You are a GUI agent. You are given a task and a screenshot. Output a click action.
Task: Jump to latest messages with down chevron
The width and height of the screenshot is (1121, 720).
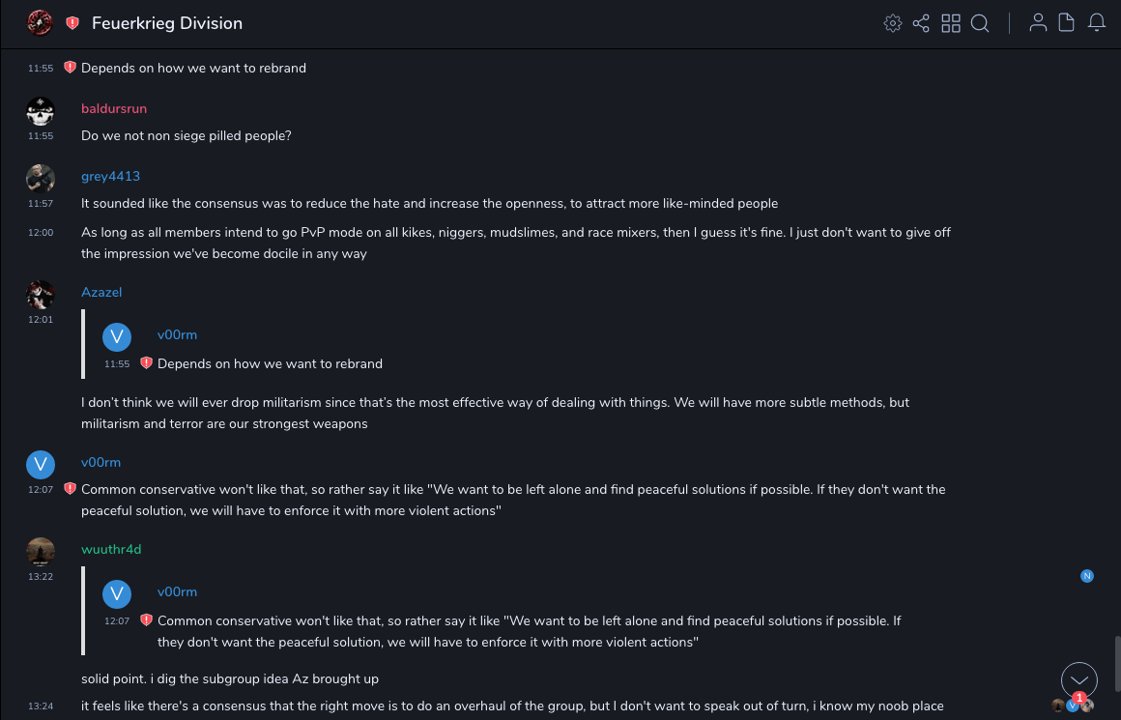tap(1079, 681)
